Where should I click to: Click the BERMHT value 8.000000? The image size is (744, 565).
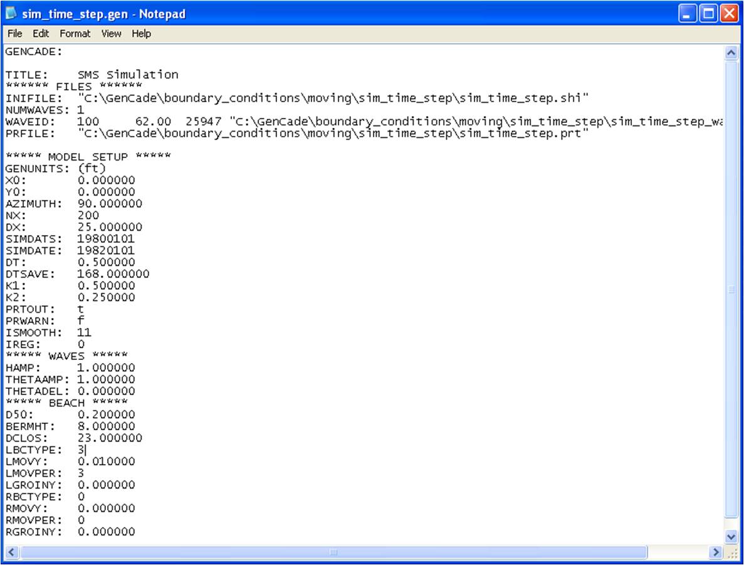(x=107, y=426)
